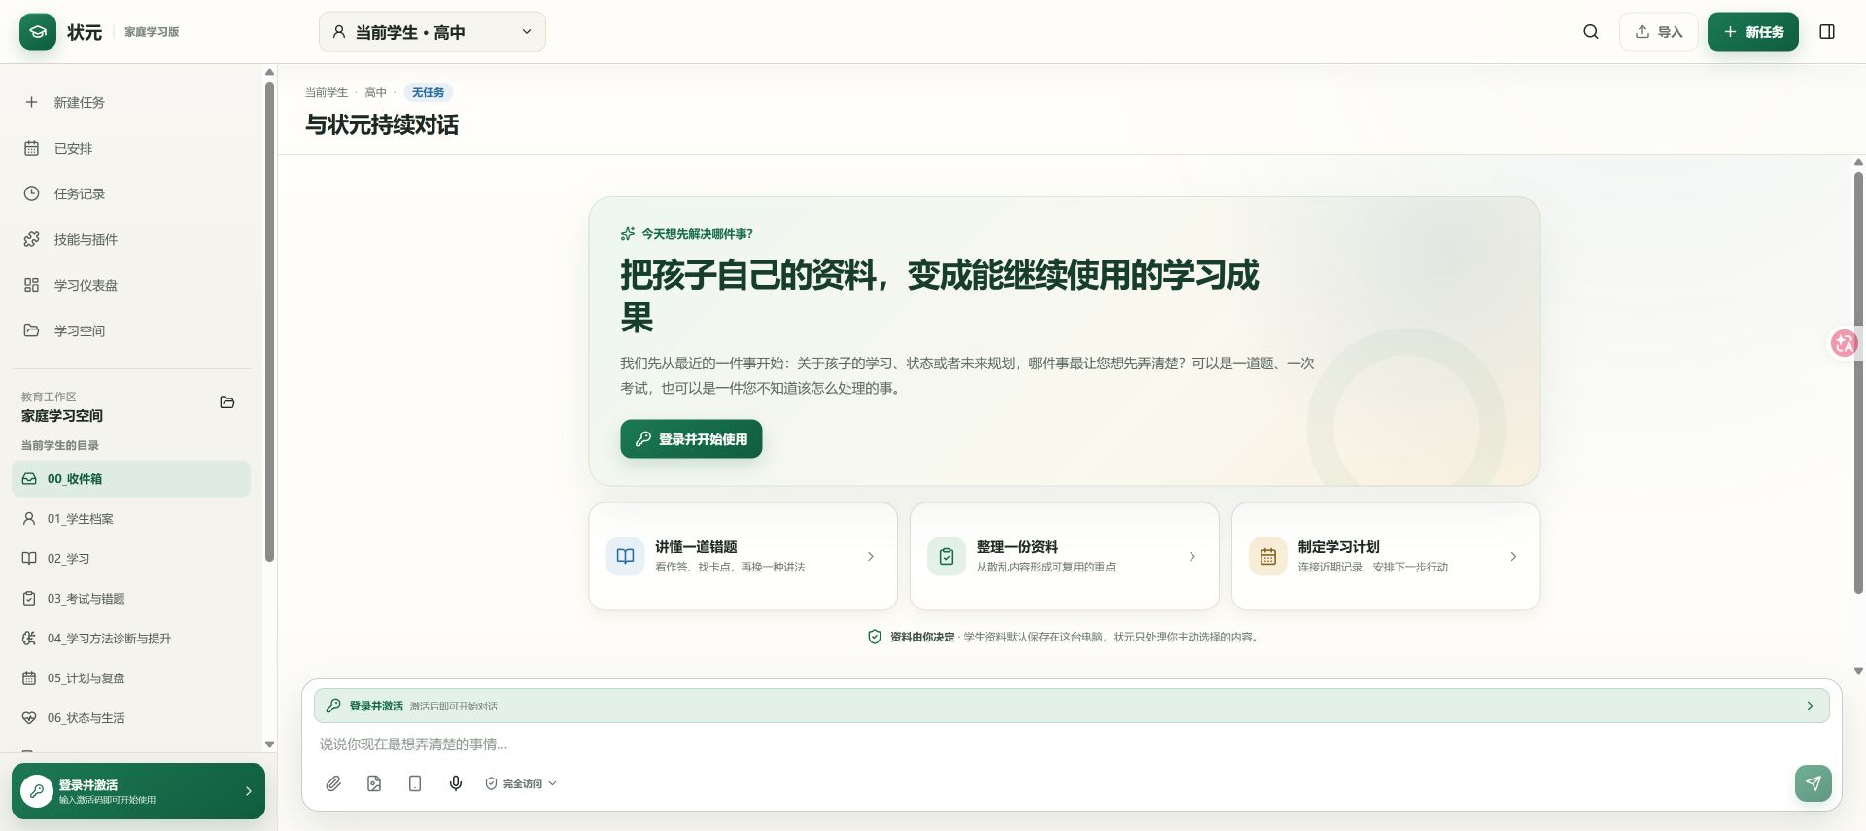Open the 06_状态与生活 folder
1866x831 pixels.
tap(131, 718)
